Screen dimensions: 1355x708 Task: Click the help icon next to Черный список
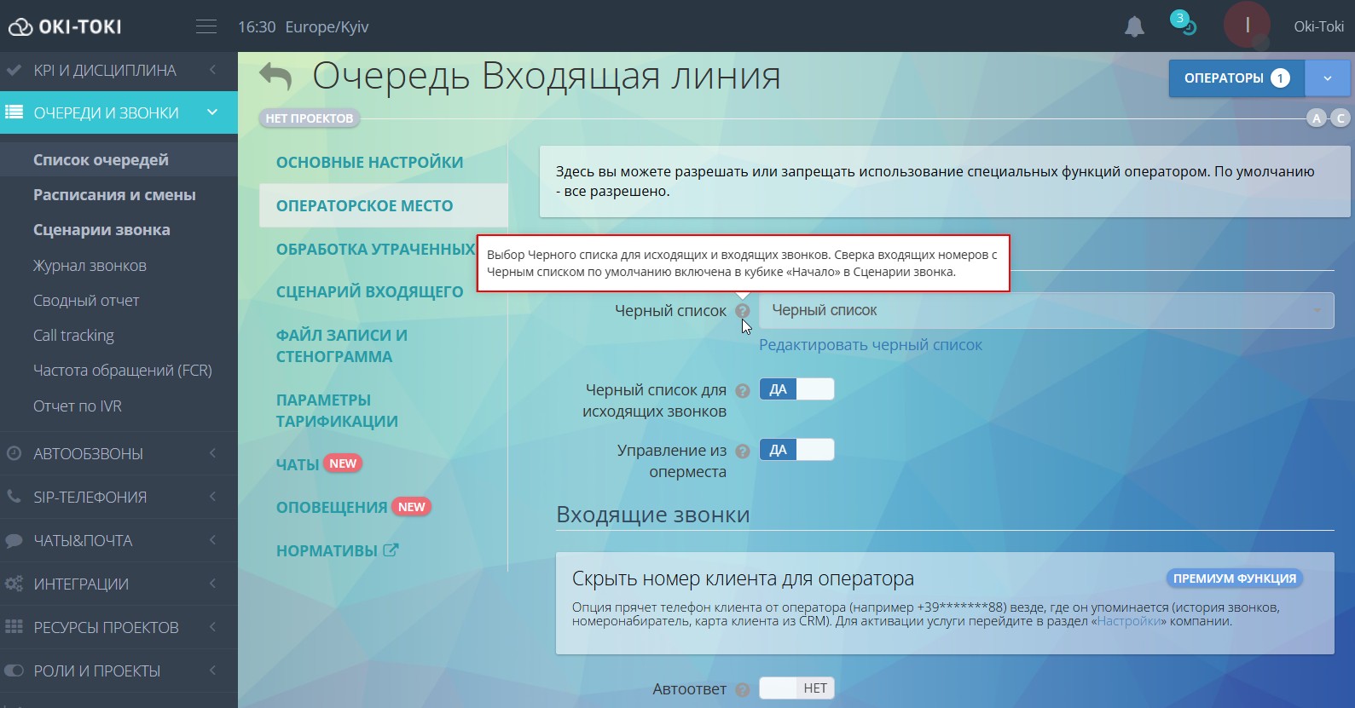tap(743, 311)
